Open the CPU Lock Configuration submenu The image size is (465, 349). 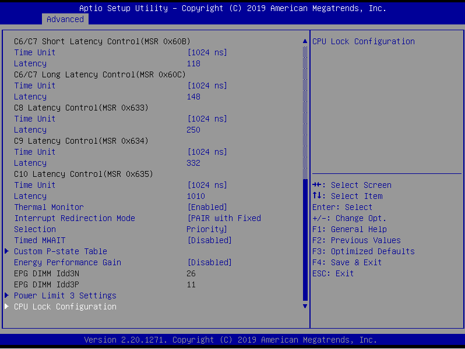point(65,307)
